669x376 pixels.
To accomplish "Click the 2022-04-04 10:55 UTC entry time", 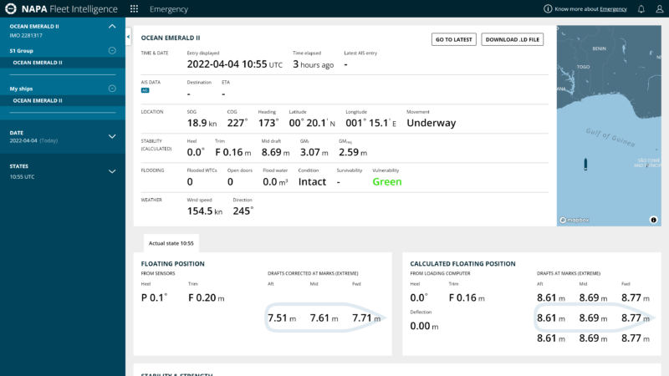I will [x=234, y=64].
